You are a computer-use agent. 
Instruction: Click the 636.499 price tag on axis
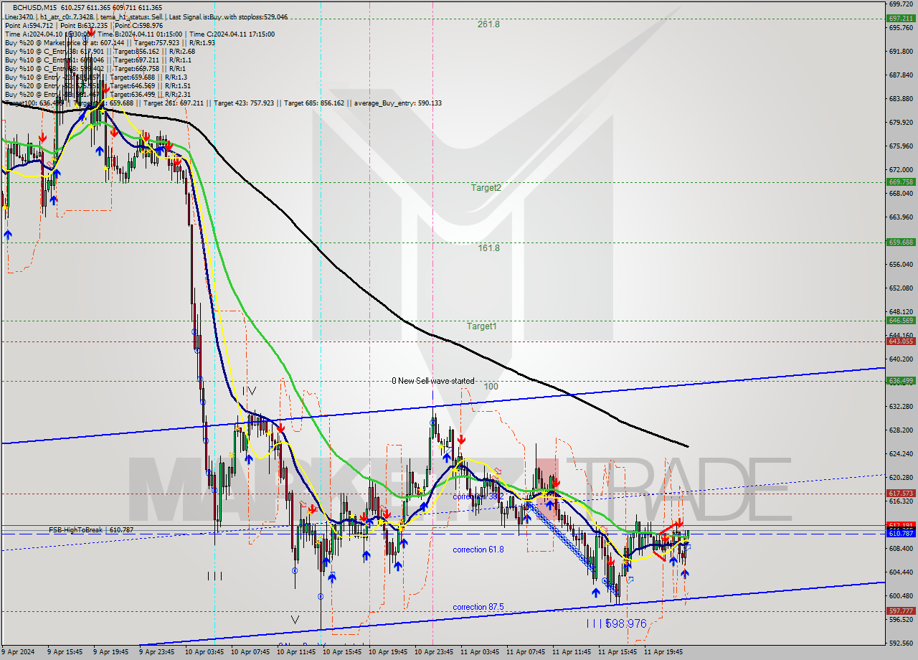[900, 380]
